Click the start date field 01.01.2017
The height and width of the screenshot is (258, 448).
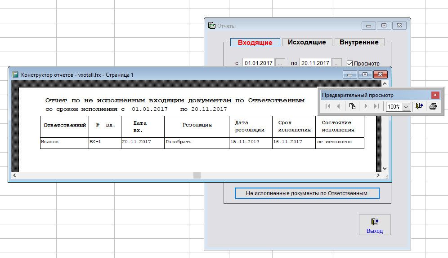258,63
